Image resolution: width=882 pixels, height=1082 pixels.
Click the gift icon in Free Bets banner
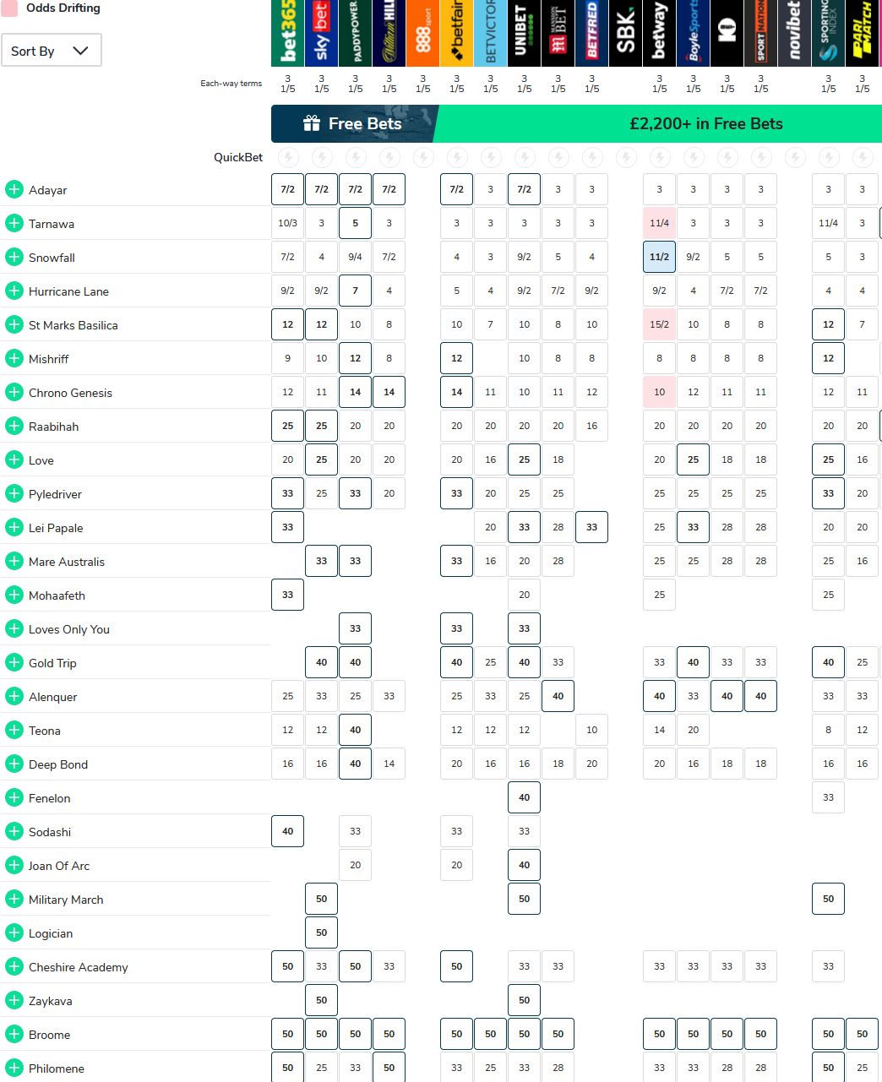point(312,124)
